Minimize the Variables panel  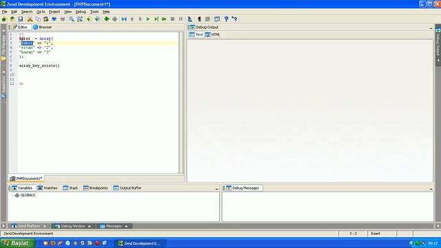[216, 189]
